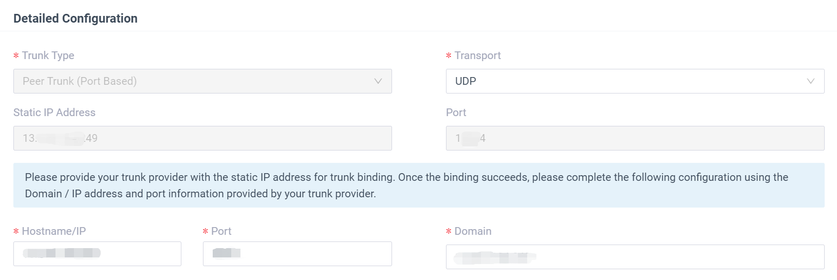Viewport: 837px width, 280px height.
Task: Click the disabled Port field beside Static IP
Action: pos(635,138)
